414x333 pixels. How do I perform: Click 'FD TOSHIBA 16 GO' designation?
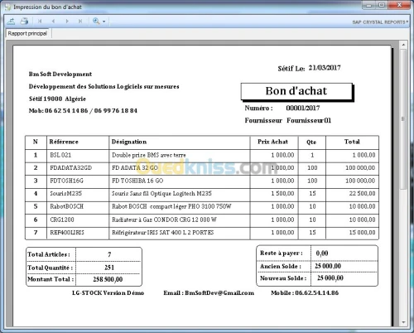(x=137, y=181)
